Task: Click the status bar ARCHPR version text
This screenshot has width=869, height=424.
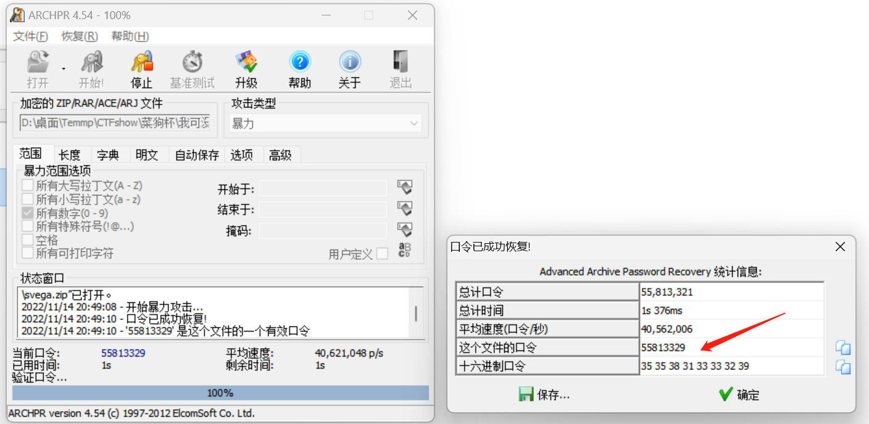Action: pos(131,413)
